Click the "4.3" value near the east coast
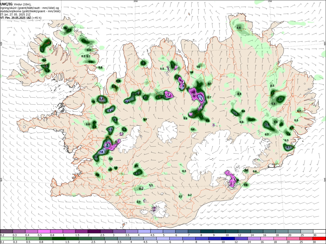The width and height of the screenshot is (326, 244). pyautogui.click(x=288, y=147)
